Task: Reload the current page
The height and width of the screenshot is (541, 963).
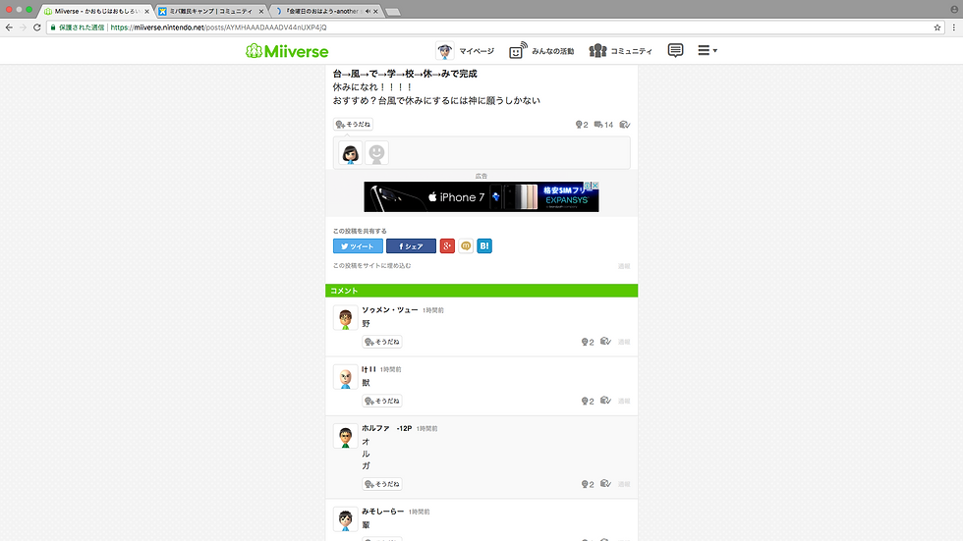Action: coord(37,27)
